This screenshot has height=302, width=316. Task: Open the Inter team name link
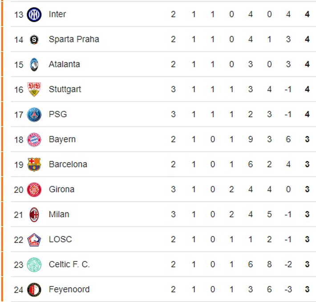(x=57, y=14)
